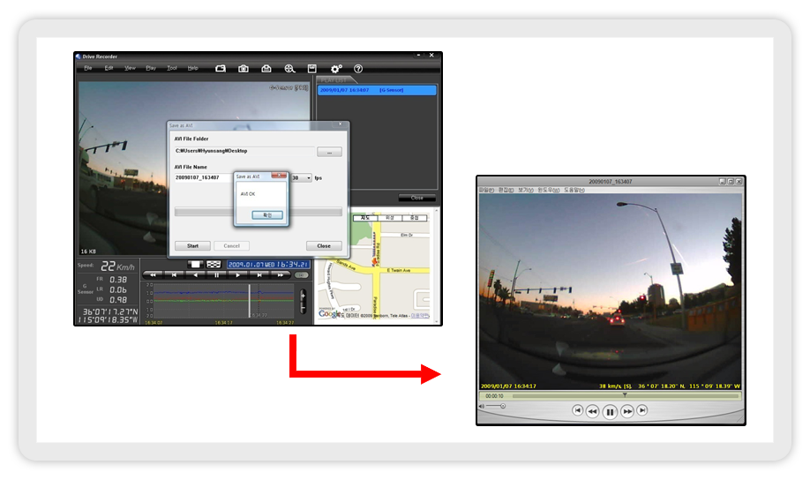
Task: Select playlist entry 2009/01/07 16:34:07 G-Sensor
Action: click(x=377, y=90)
